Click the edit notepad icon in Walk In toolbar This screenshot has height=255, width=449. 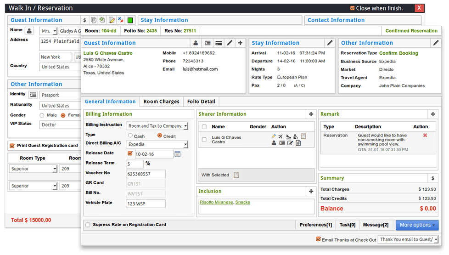pyautogui.click(x=112, y=20)
